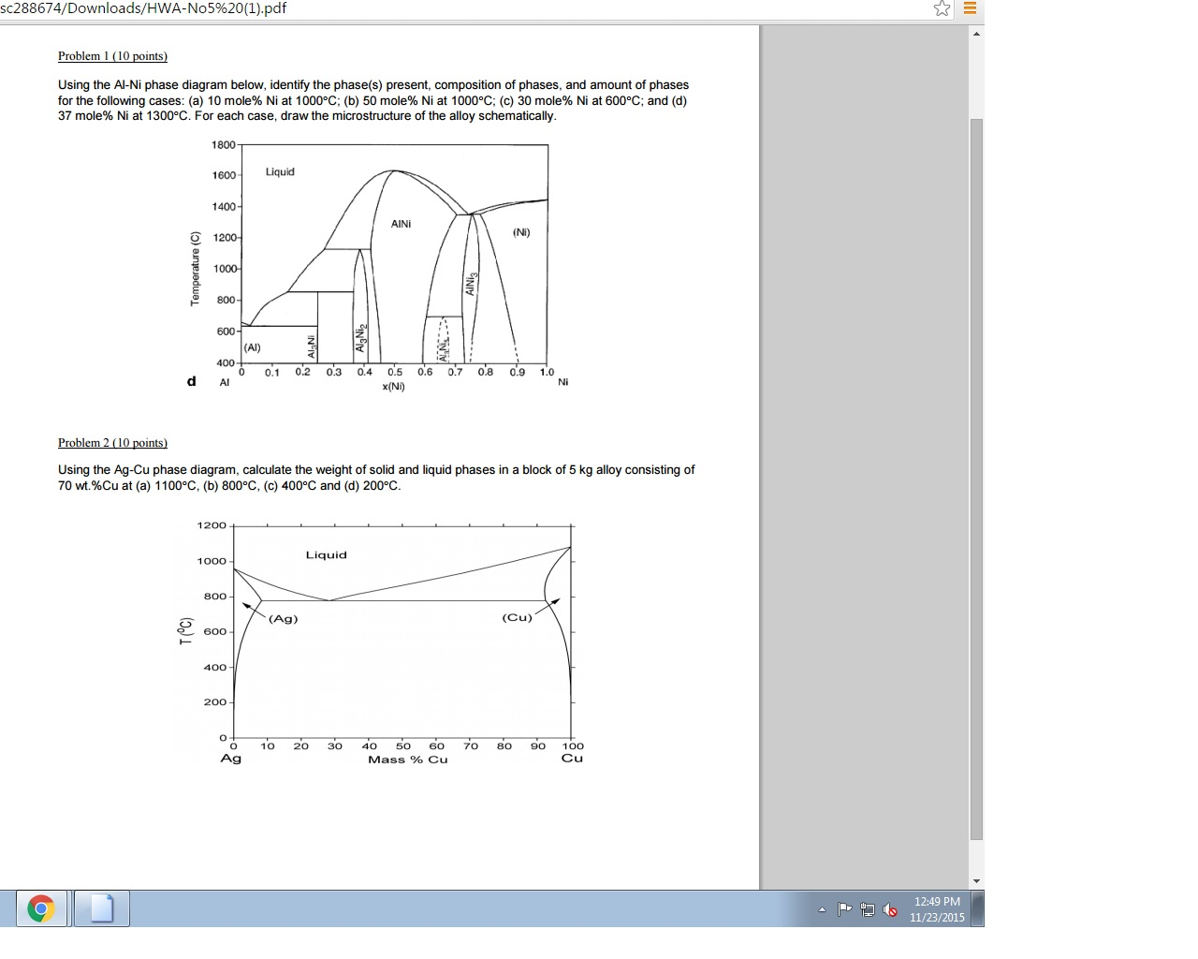Click the muted volume tray icon

[x=890, y=909]
